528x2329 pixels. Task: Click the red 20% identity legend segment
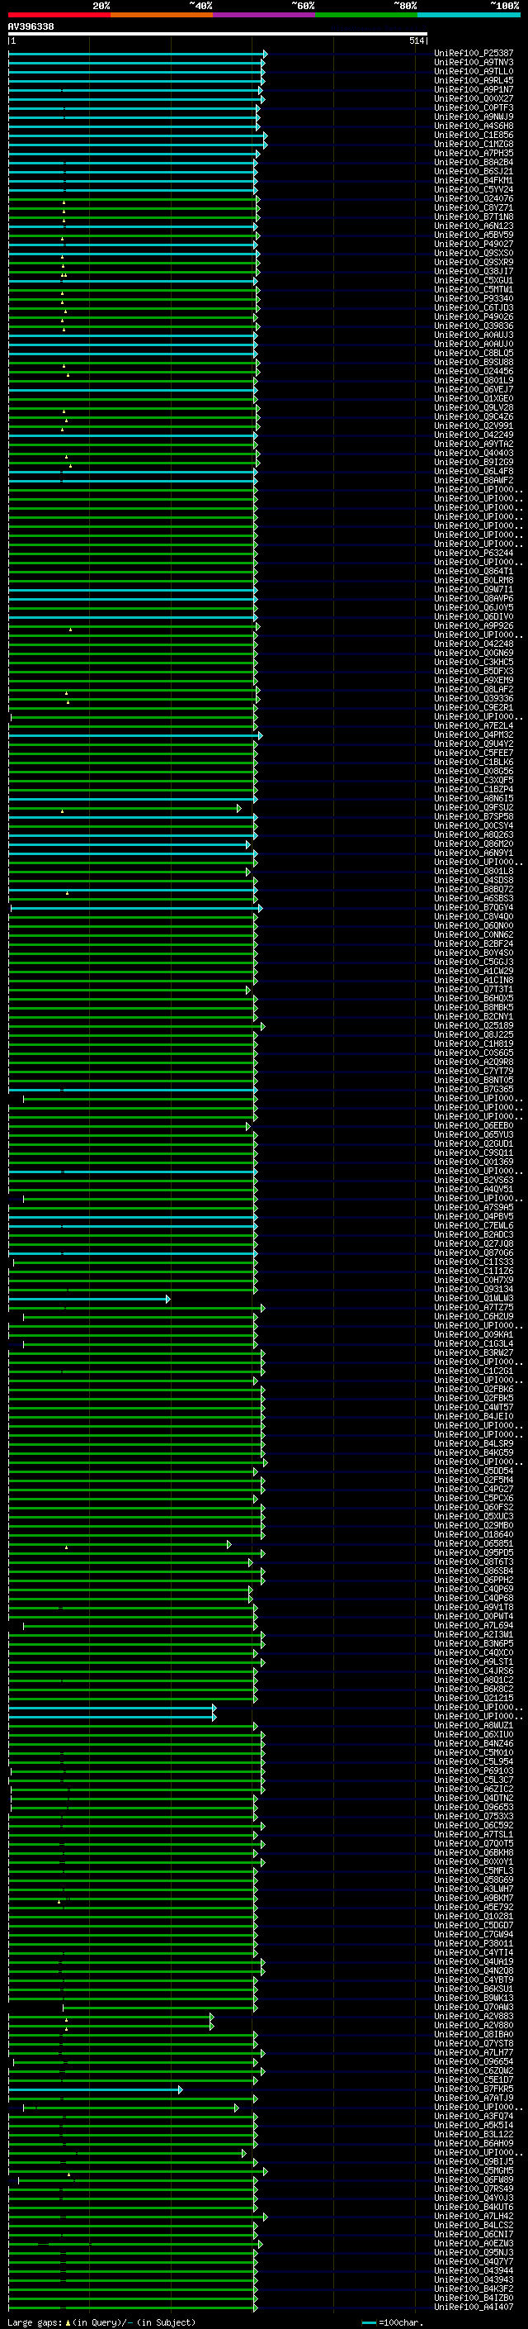[59, 15]
